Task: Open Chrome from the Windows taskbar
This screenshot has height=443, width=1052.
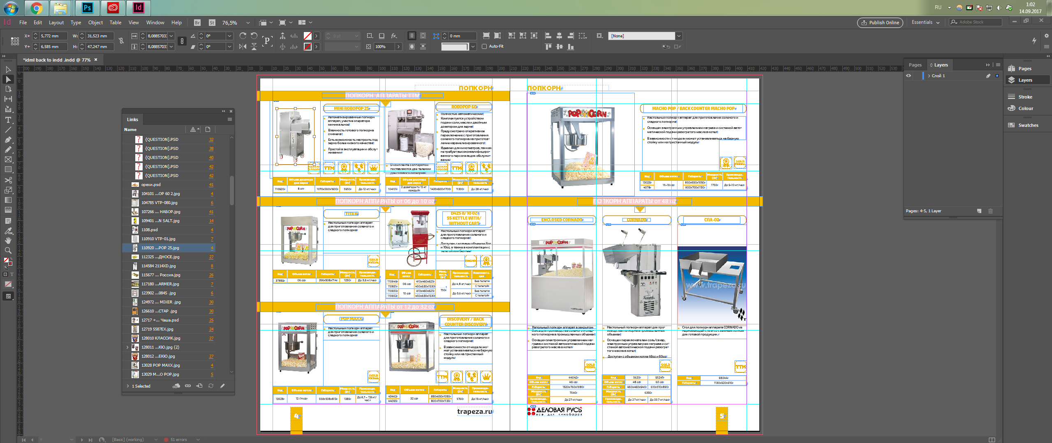Action: tap(36, 7)
